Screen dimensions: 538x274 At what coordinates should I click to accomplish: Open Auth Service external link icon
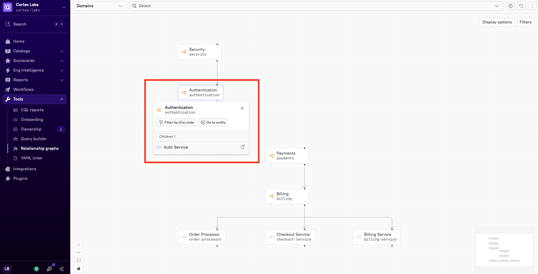tap(243, 147)
